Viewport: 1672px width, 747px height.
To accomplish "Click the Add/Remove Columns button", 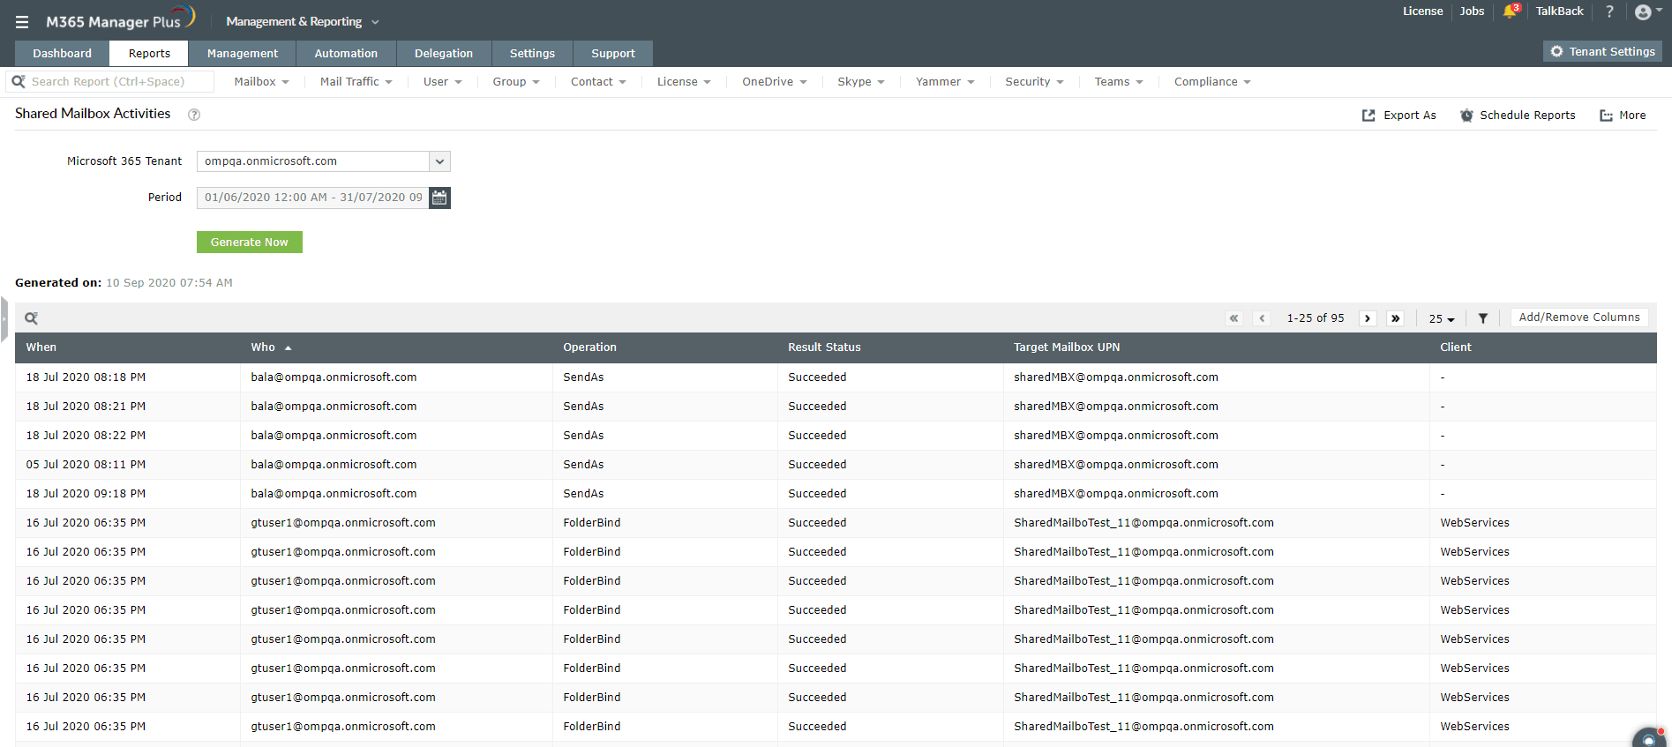I will pos(1579,317).
